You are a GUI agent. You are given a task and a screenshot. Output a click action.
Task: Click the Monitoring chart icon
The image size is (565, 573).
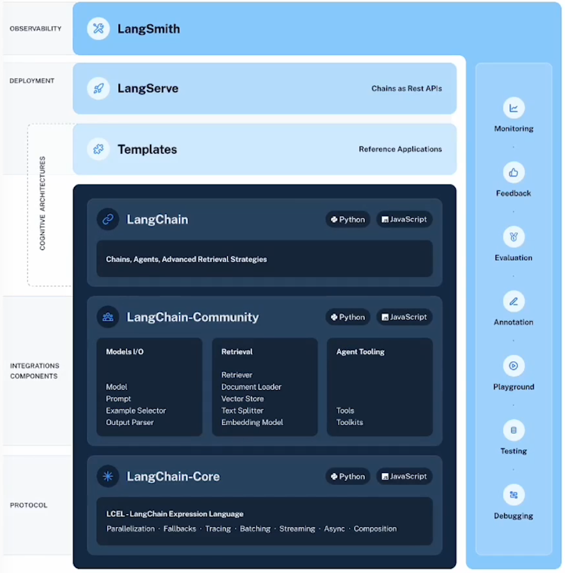(x=513, y=108)
